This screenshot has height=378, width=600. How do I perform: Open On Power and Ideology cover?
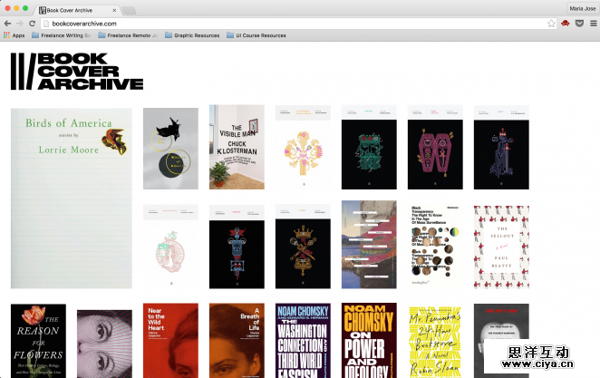pos(369,341)
